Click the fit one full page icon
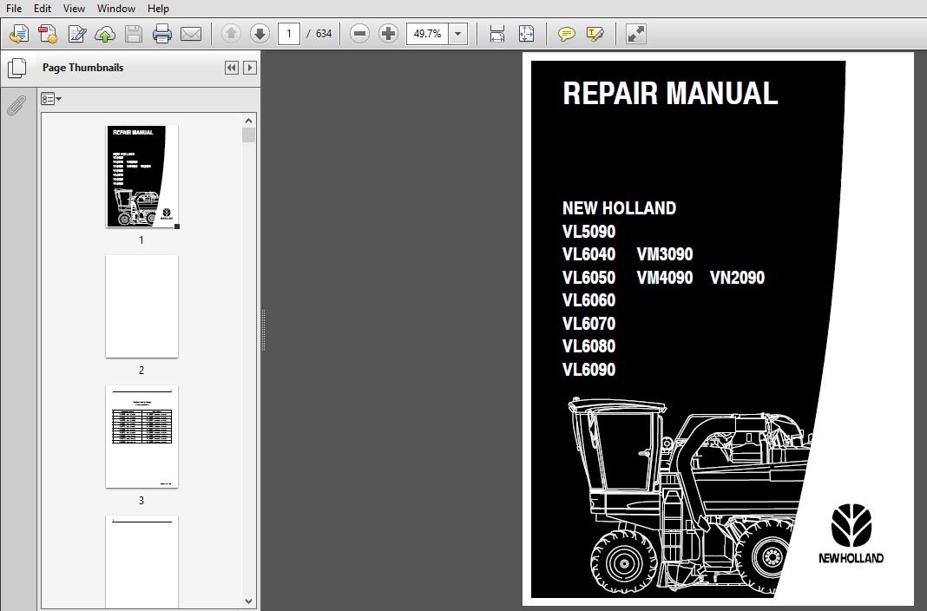 [x=526, y=34]
